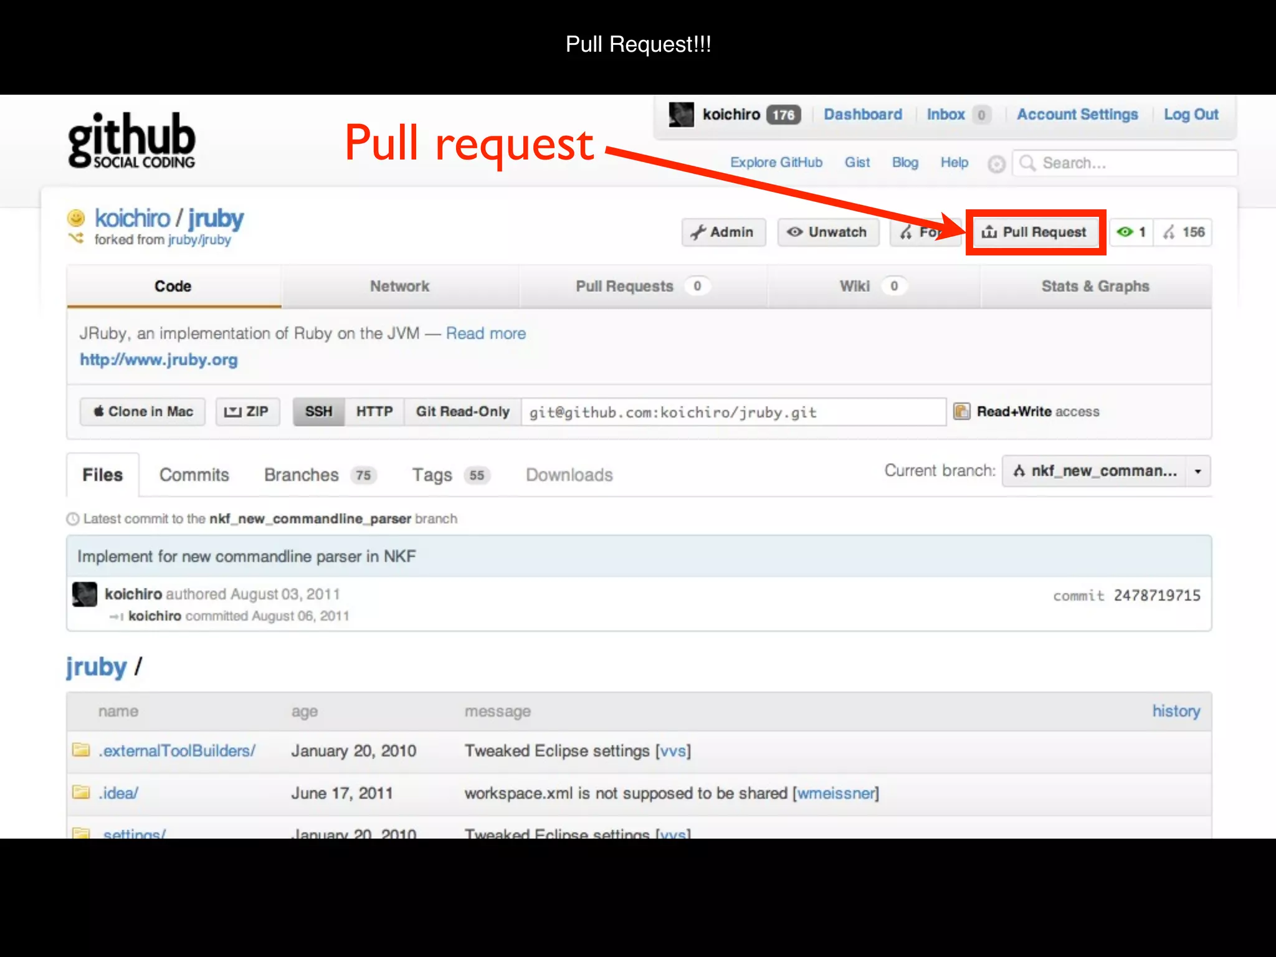Screen dimensions: 1276x957
Task: Click the Unwatch button
Action: click(828, 232)
